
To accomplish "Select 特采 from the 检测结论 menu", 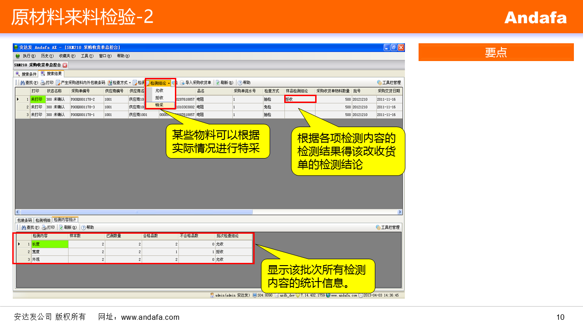I will [x=159, y=105].
